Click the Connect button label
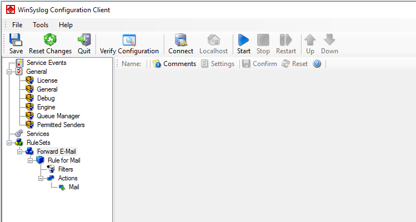Screen dimensions: 416x222 pos(181,51)
